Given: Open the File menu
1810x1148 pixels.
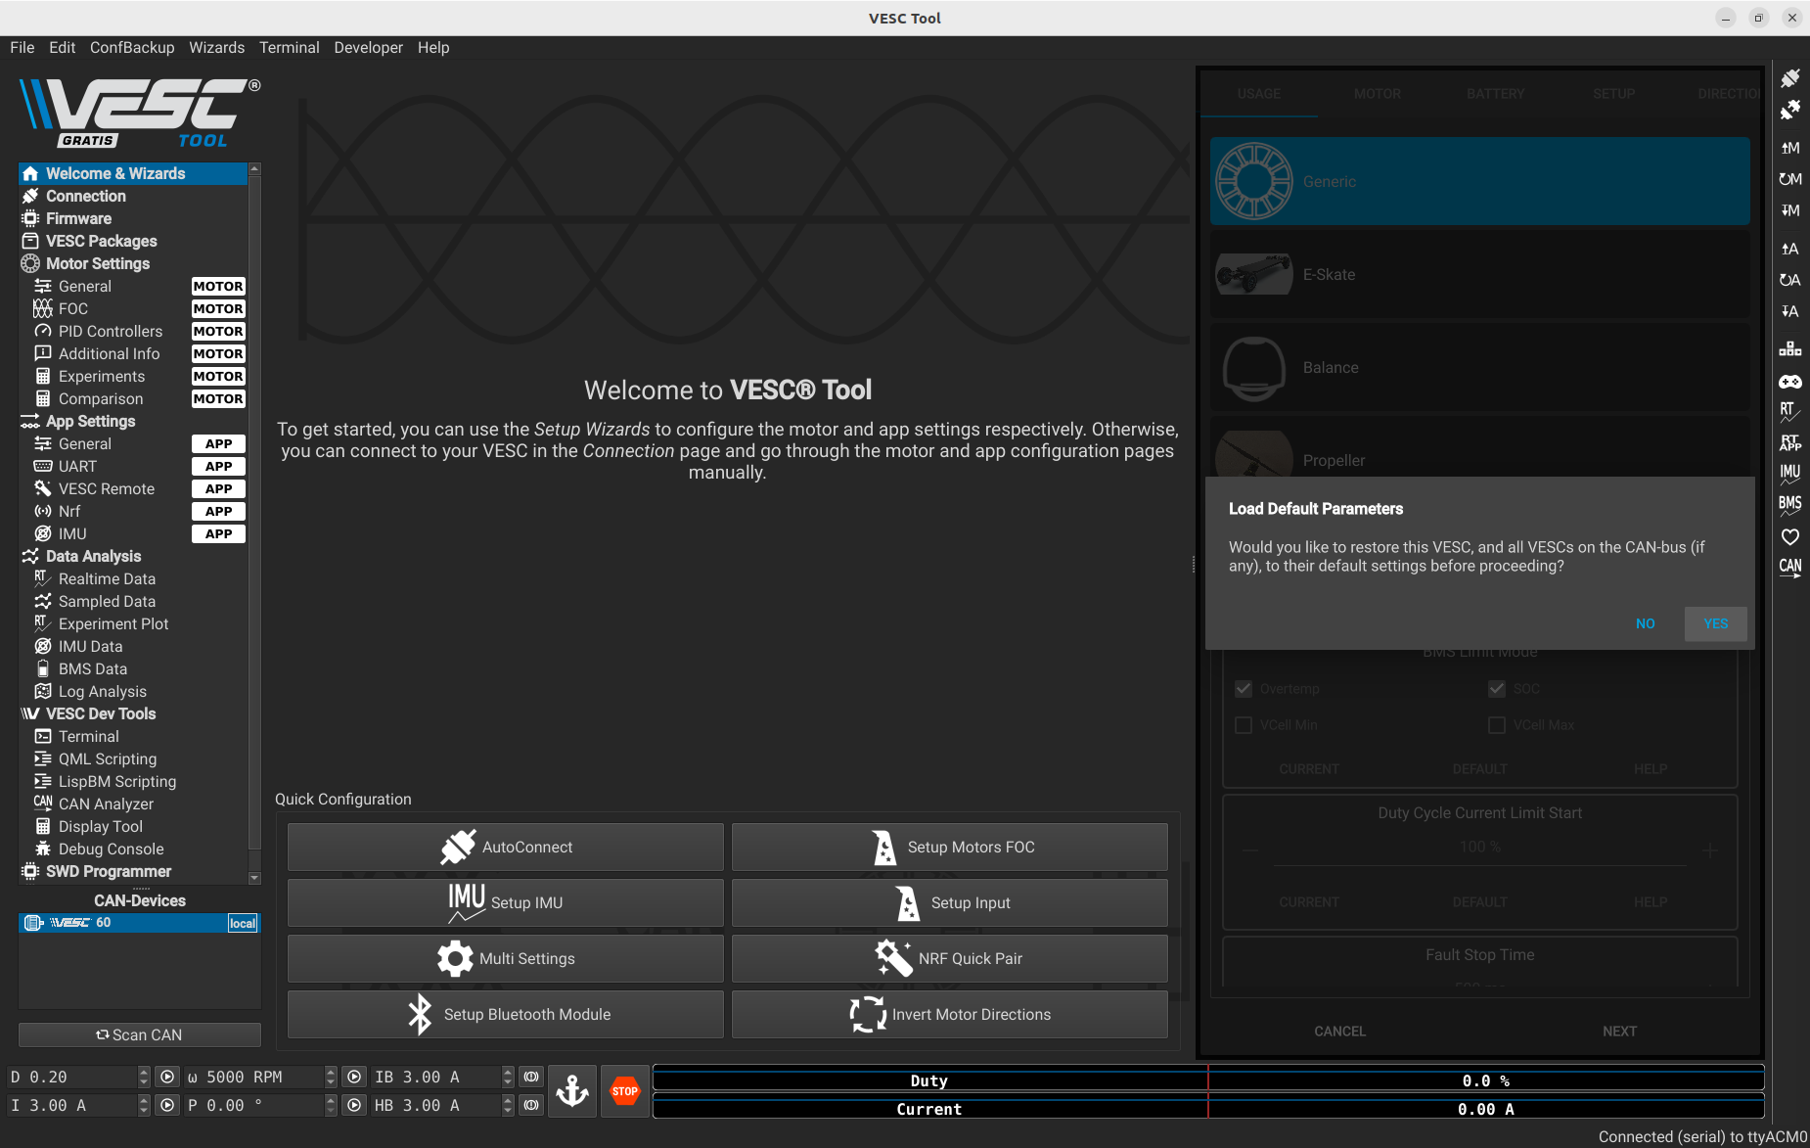Looking at the screenshot, I should (x=22, y=47).
